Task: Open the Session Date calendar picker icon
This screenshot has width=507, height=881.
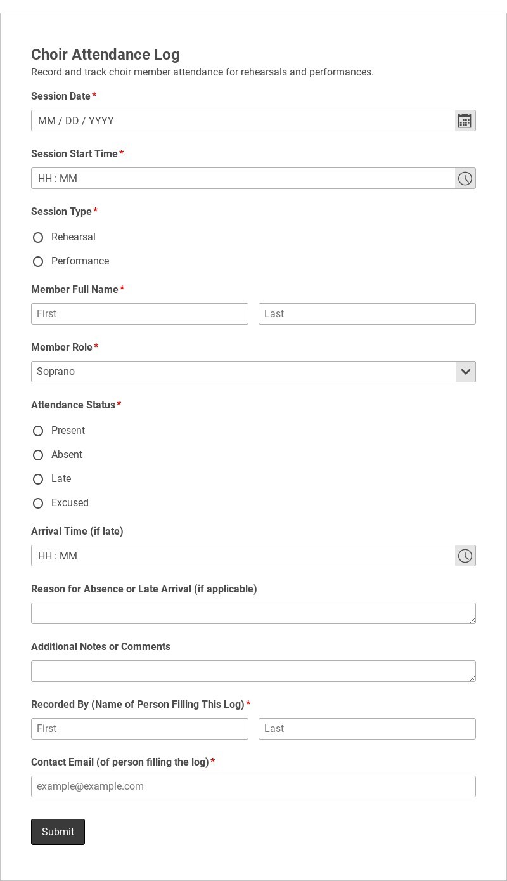Action: click(x=465, y=121)
